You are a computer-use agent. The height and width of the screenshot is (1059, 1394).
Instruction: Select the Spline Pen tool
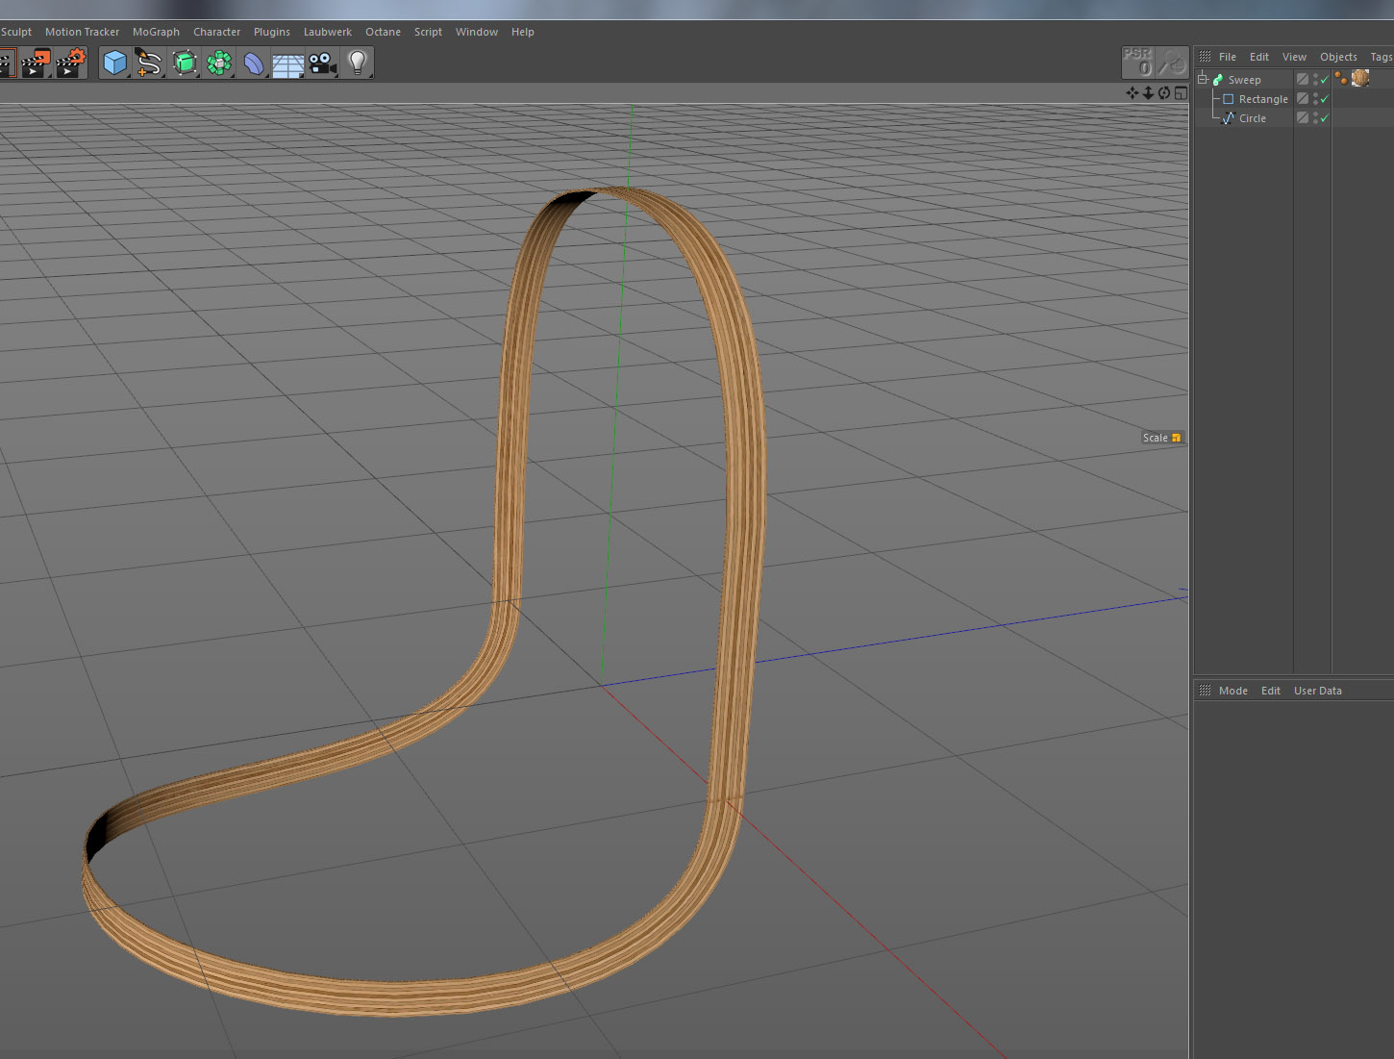[x=149, y=63]
